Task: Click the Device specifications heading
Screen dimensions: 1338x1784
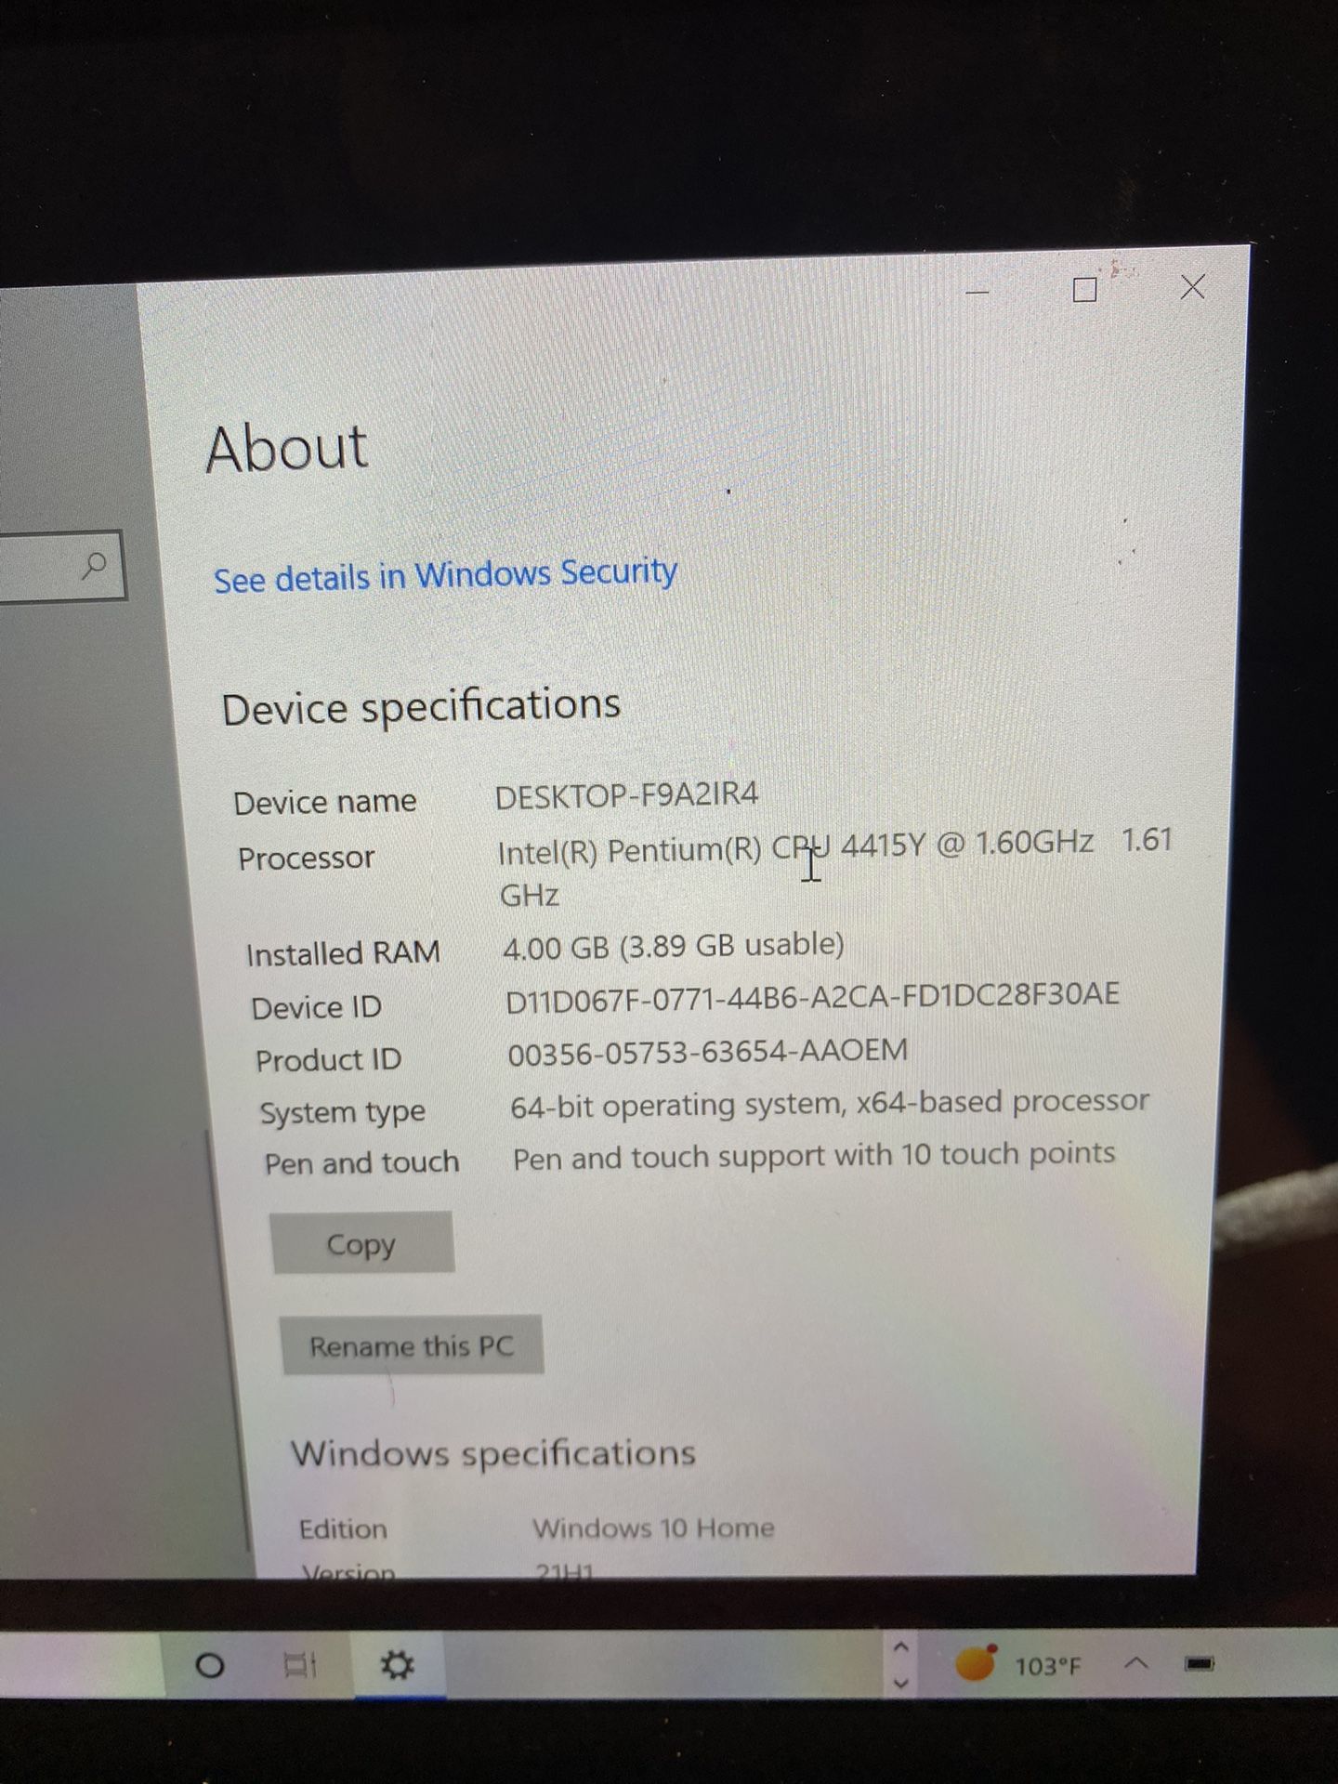Action: coord(421,706)
